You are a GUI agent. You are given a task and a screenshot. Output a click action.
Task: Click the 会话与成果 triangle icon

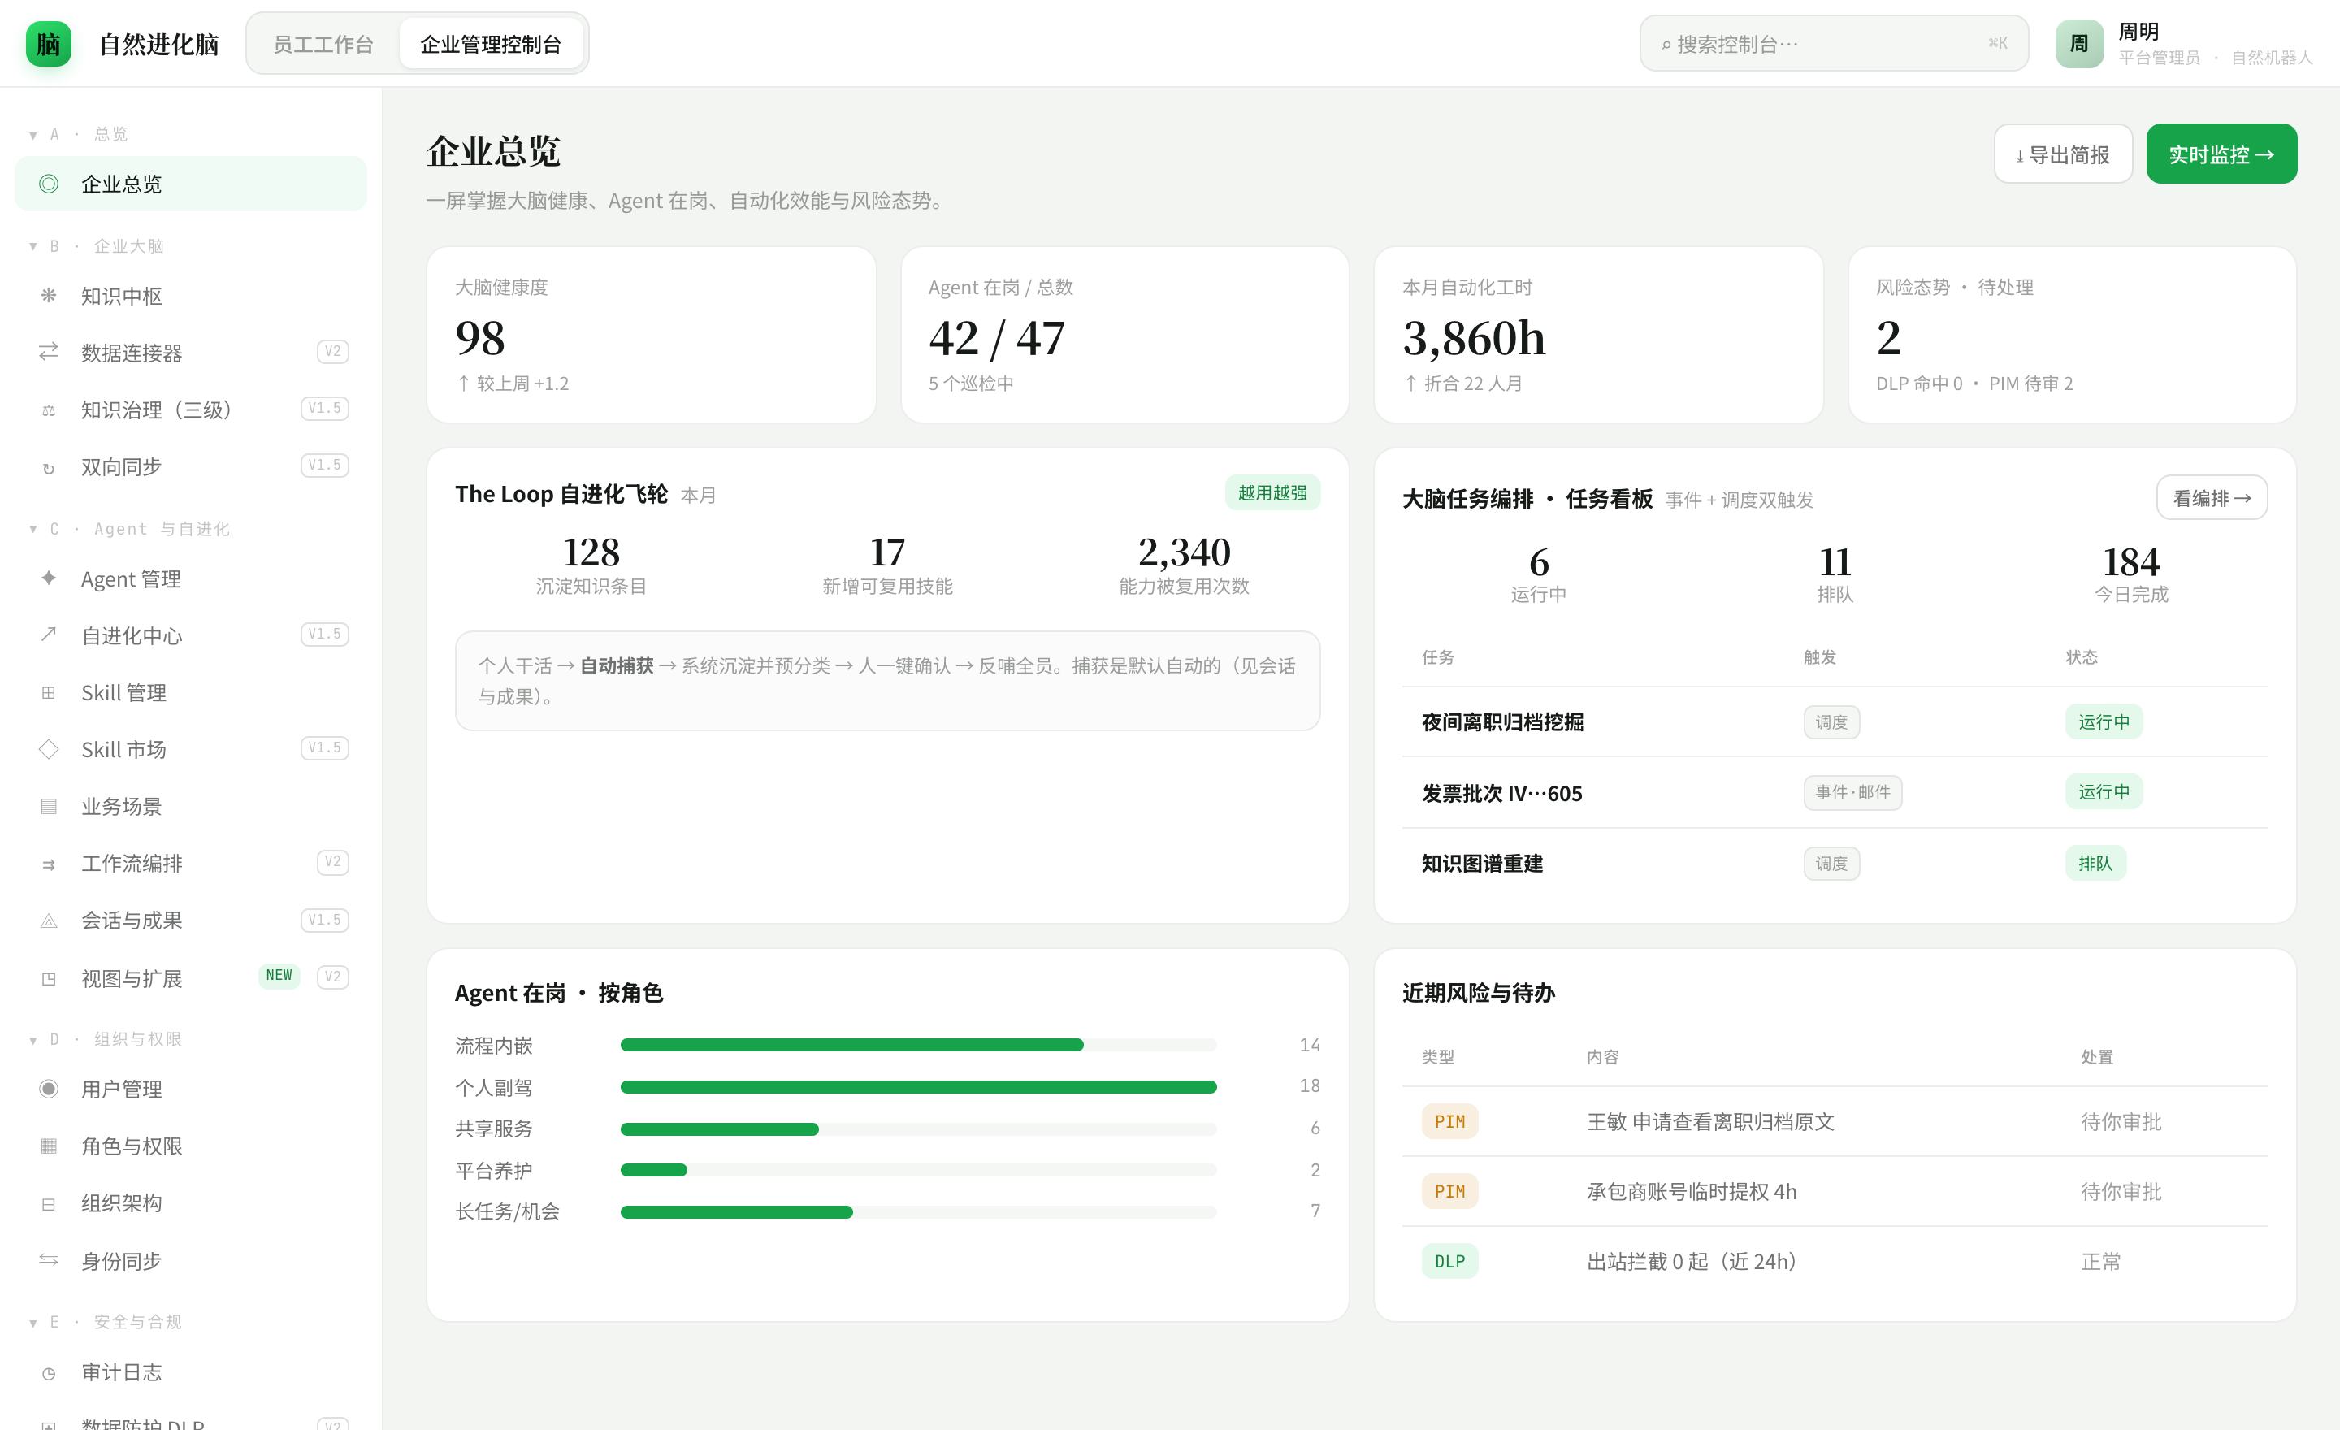tap(49, 921)
